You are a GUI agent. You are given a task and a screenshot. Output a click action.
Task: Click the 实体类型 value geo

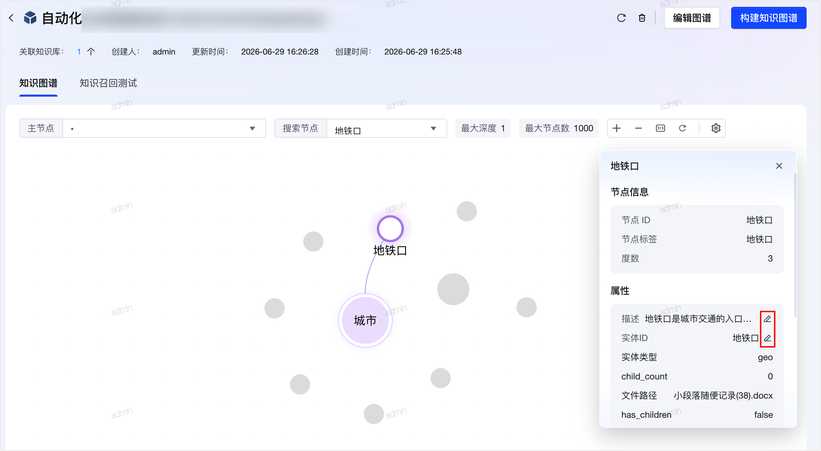coord(765,357)
